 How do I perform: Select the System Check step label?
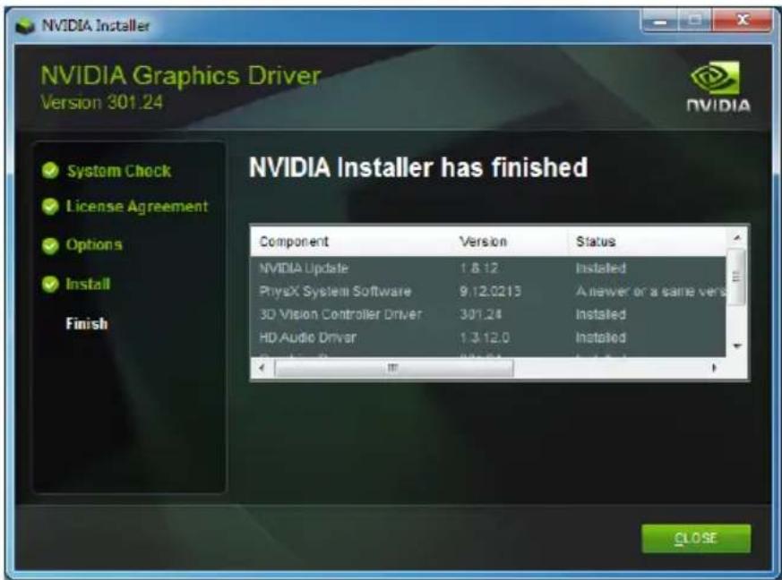pos(119,171)
